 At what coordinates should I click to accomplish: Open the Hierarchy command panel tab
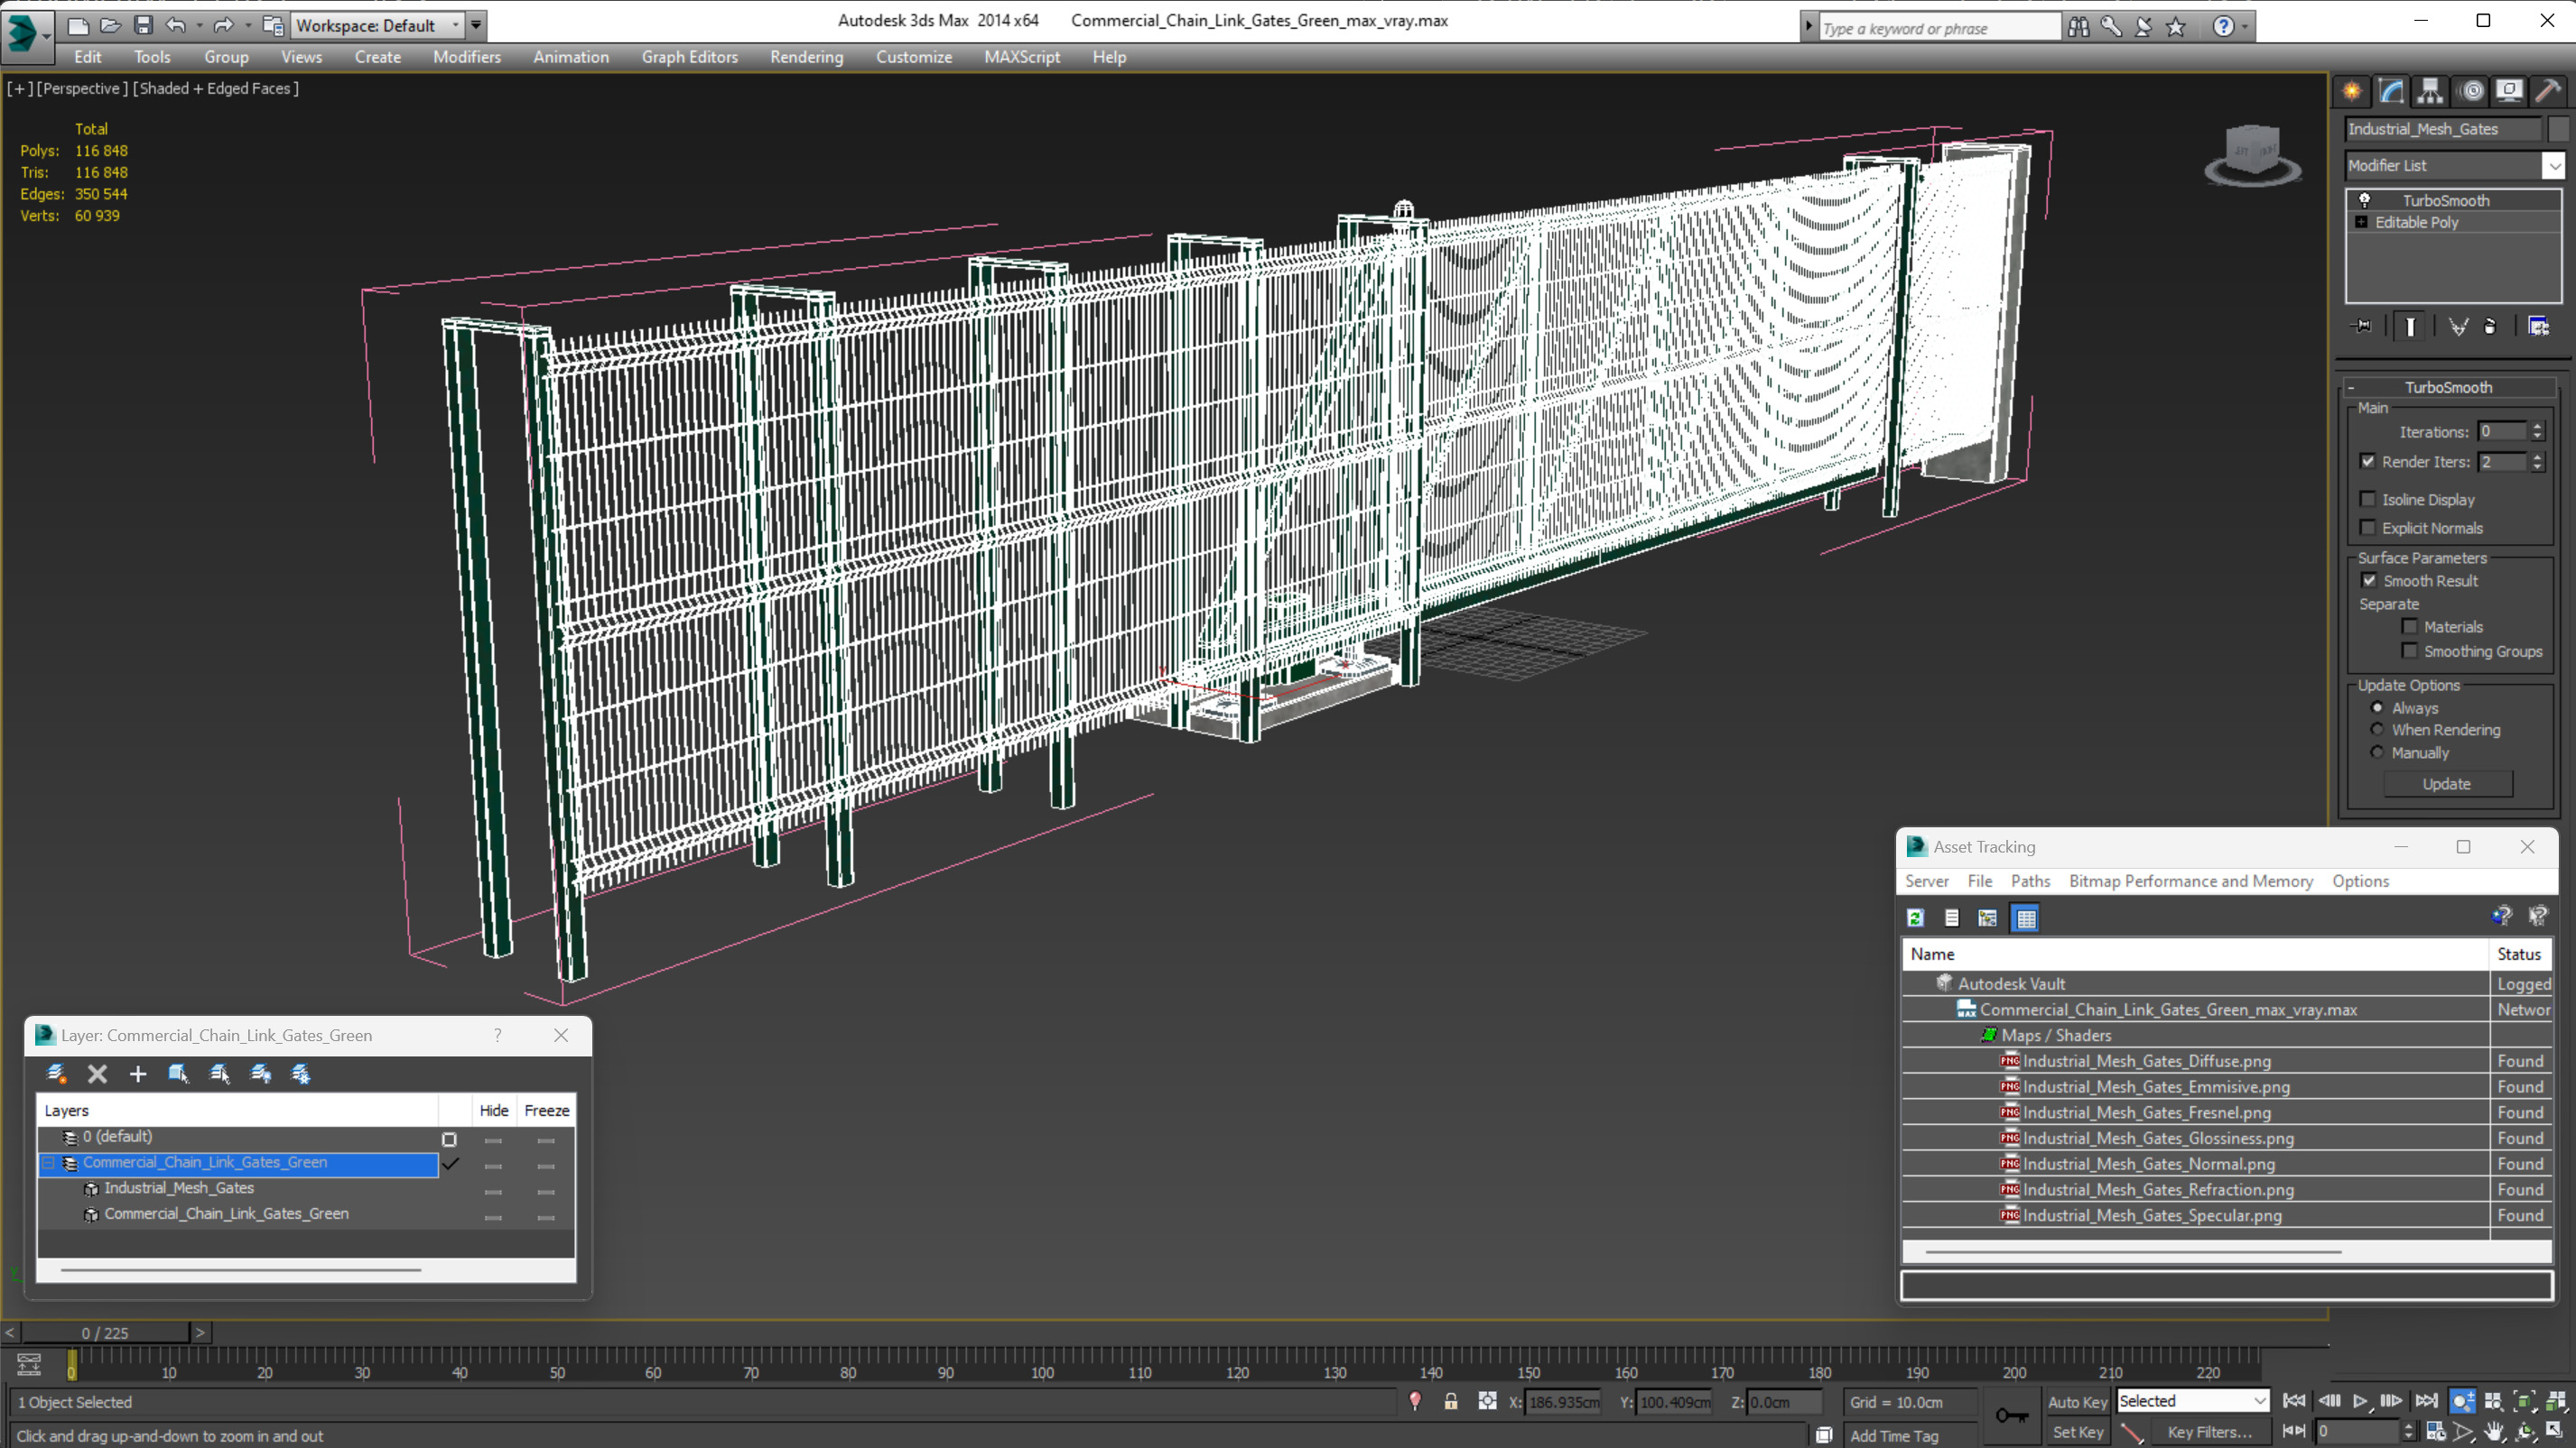pyautogui.click(x=2430, y=91)
